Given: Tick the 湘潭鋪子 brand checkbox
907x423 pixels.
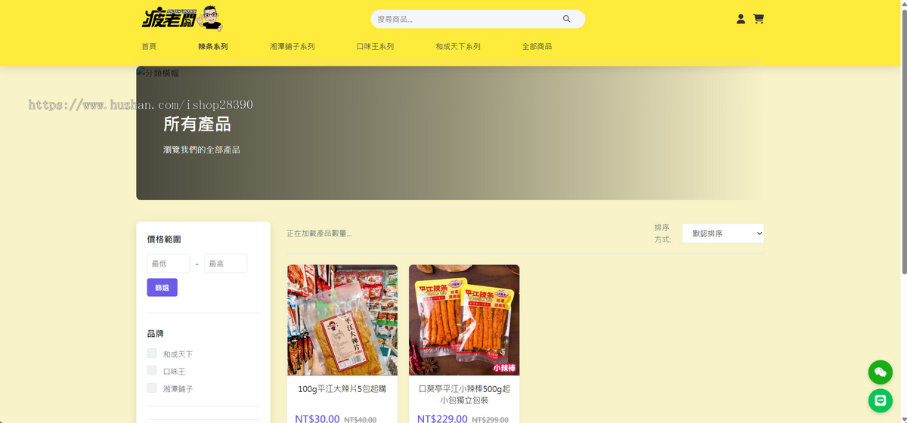Looking at the screenshot, I should (x=152, y=388).
